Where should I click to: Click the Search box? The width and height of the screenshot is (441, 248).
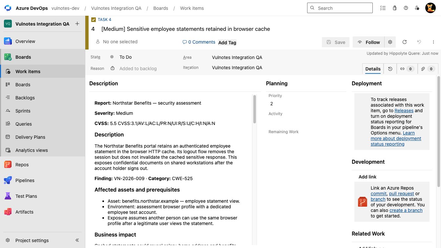(340, 8)
